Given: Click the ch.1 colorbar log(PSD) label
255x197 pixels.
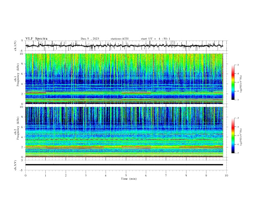Looking at the screenshot, I should [x=241, y=84].
